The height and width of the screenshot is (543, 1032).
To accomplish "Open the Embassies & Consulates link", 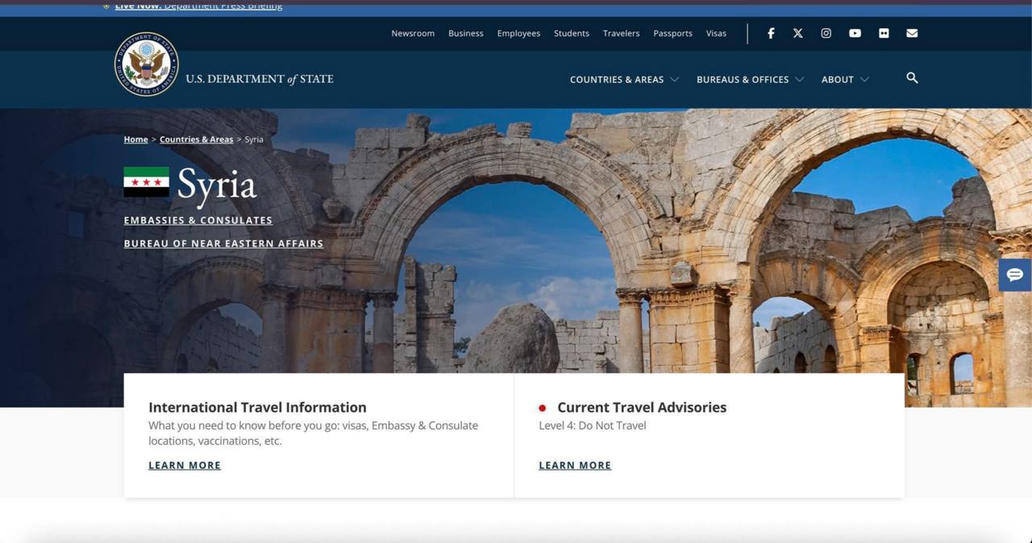I will pos(198,220).
